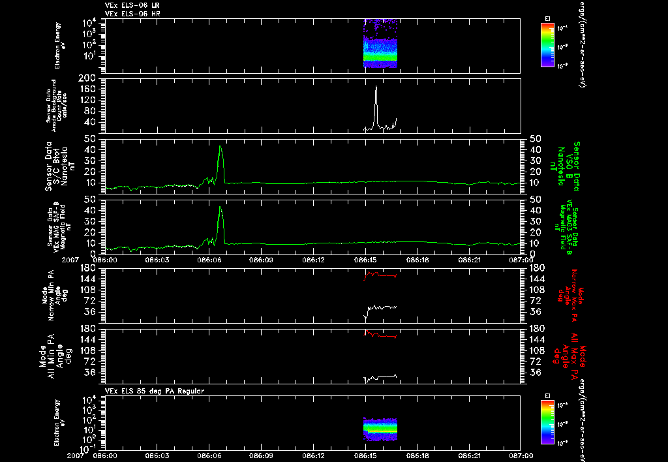Click the VEx ELS-06 LR title
This screenshot has height=462, width=668.
132,5
